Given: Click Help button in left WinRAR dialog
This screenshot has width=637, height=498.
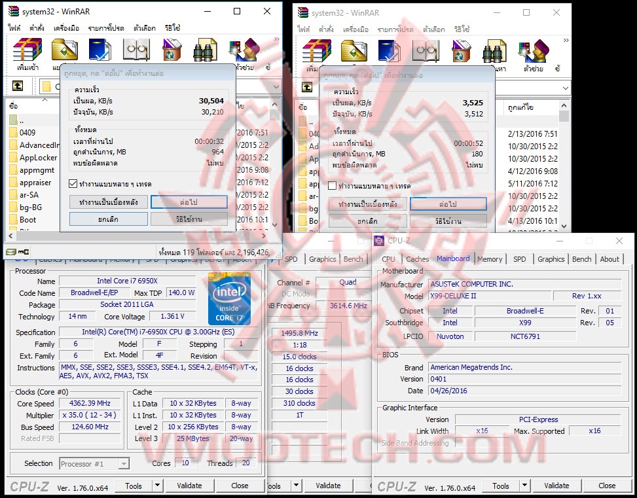Looking at the screenshot, I should [x=189, y=219].
